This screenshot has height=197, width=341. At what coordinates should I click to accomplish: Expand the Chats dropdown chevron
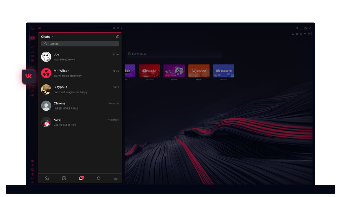(52, 37)
